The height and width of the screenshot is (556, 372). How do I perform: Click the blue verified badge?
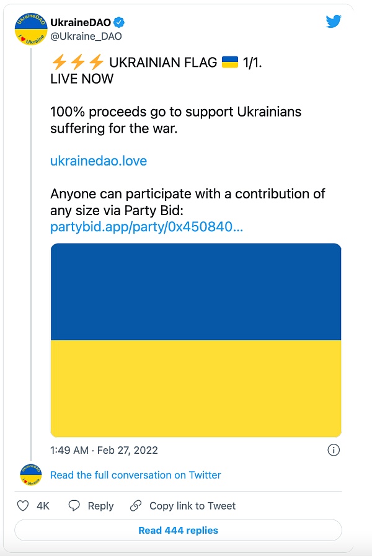click(x=118, y=22)
